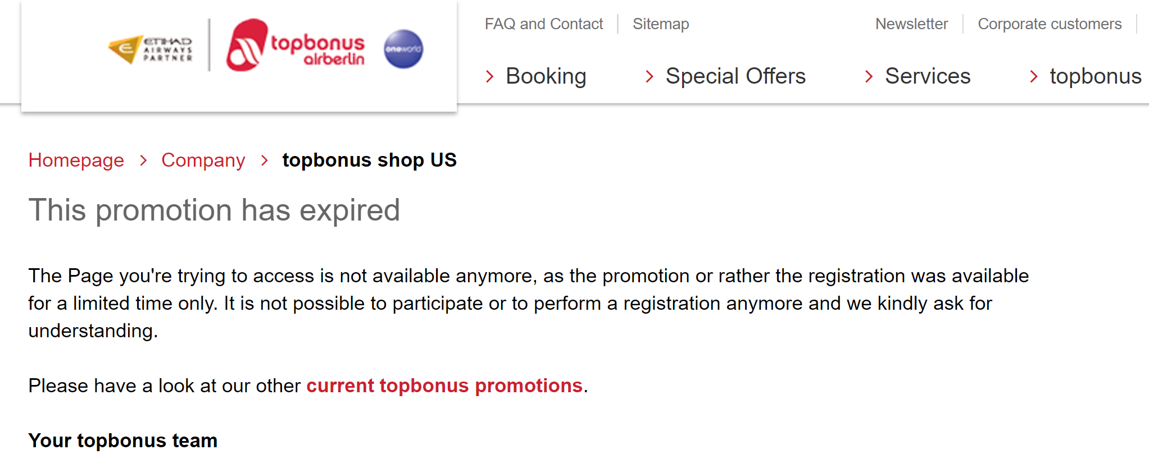Click the Etihad Airways Partner logo

point(151,49)
